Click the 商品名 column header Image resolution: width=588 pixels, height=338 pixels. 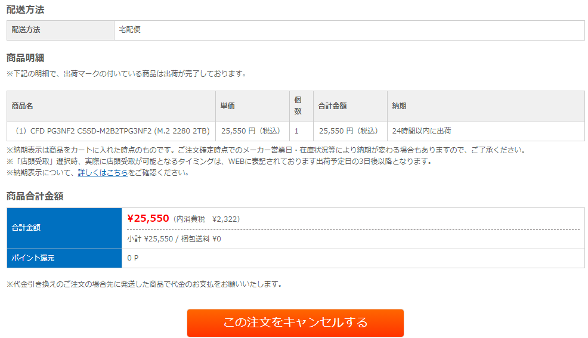(x=23, y=106)
